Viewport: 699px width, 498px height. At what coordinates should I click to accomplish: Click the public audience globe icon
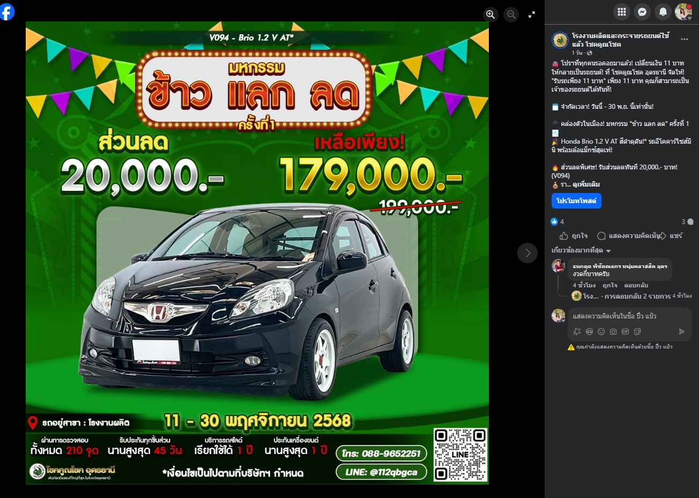[590, 53]
